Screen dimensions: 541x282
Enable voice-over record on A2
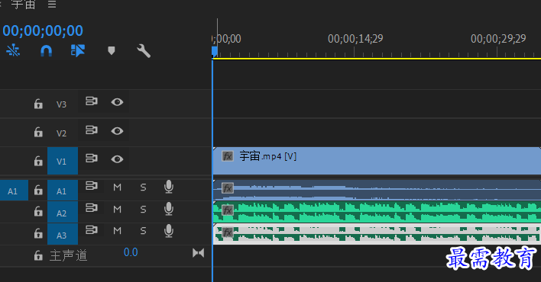tap(169, 209)
